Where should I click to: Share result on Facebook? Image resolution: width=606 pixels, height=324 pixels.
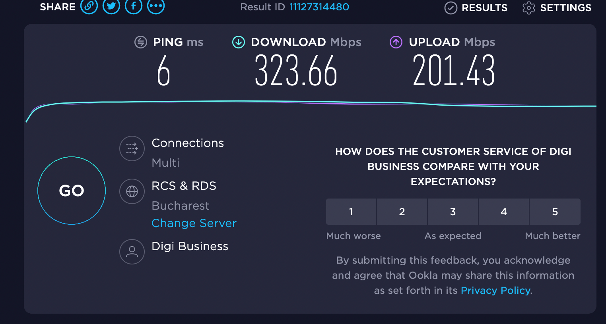click(x=134, y=6)
